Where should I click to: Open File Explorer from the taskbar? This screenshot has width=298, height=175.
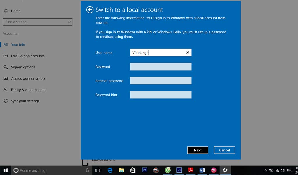point(121,170)
